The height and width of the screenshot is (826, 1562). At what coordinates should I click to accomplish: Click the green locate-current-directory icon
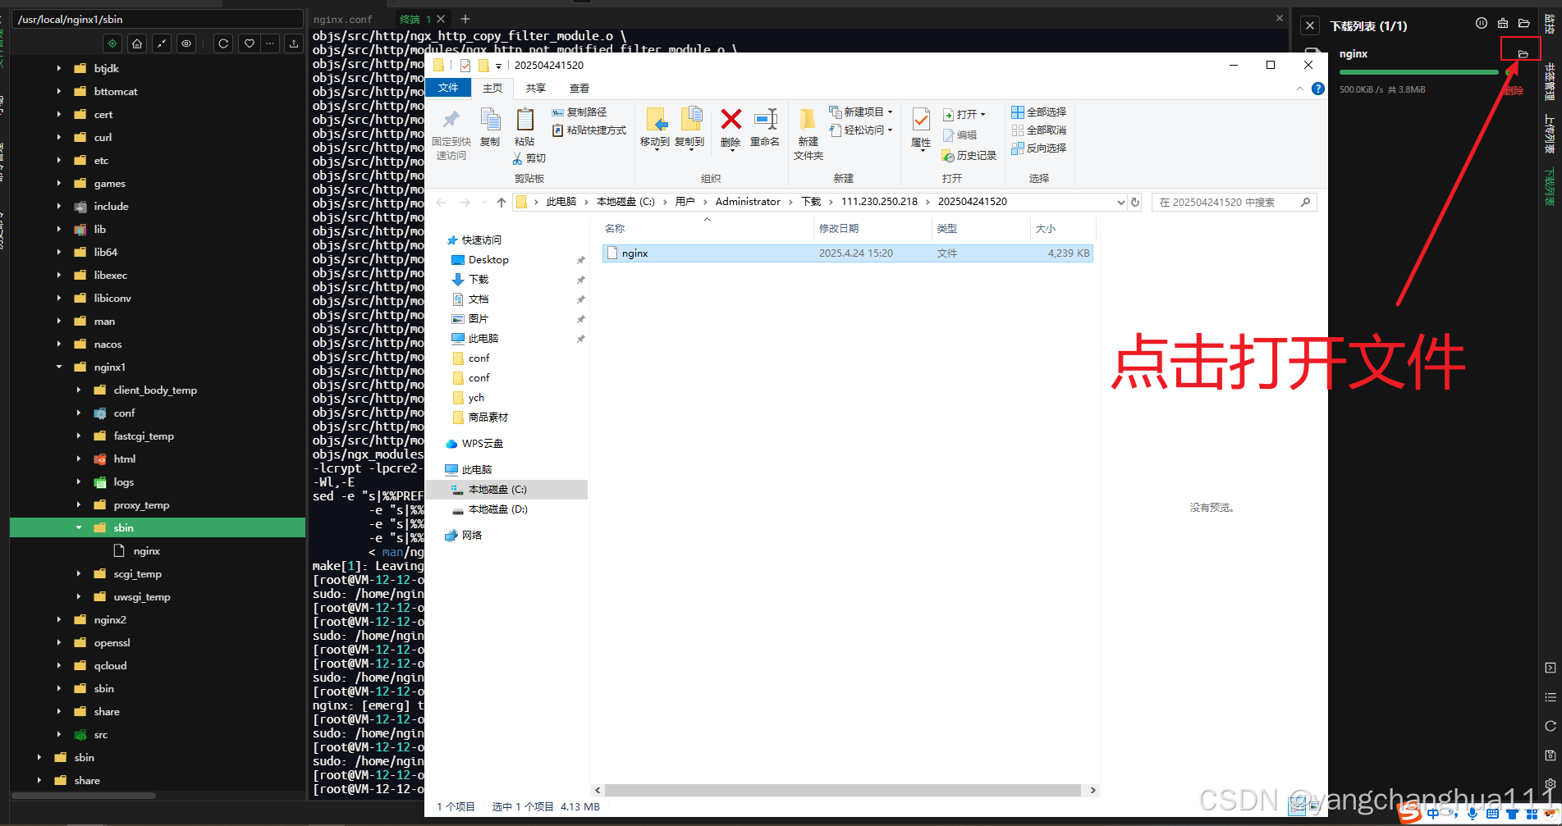[x=112, y=43]
